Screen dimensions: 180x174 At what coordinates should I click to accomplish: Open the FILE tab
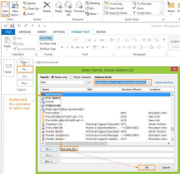click(8, 32)
